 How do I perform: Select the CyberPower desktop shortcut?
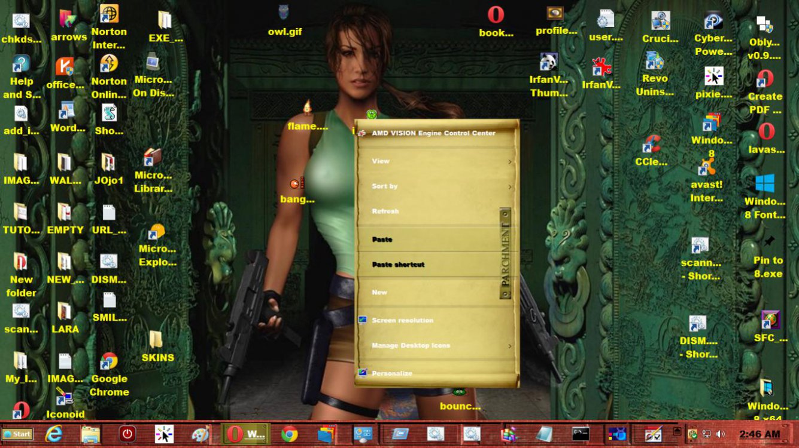point(713,33)
